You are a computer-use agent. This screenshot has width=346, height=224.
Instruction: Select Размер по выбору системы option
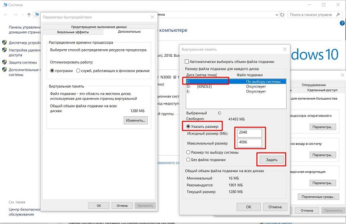point(188,152)
